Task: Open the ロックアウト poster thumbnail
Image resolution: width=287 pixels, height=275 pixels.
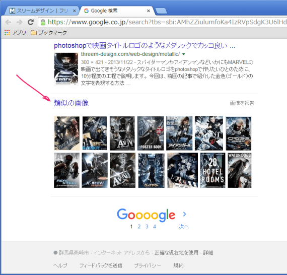Action: [152, 170]
